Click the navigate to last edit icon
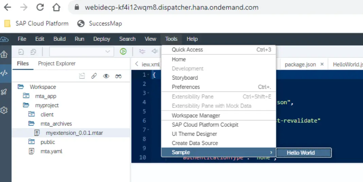 click(x=142, y=51)
